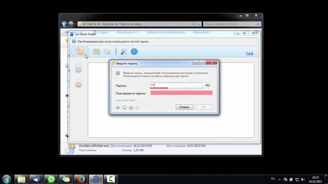Expand the Explorer address bar dropdown
The image size is (328, 184).
pos(193,24)
